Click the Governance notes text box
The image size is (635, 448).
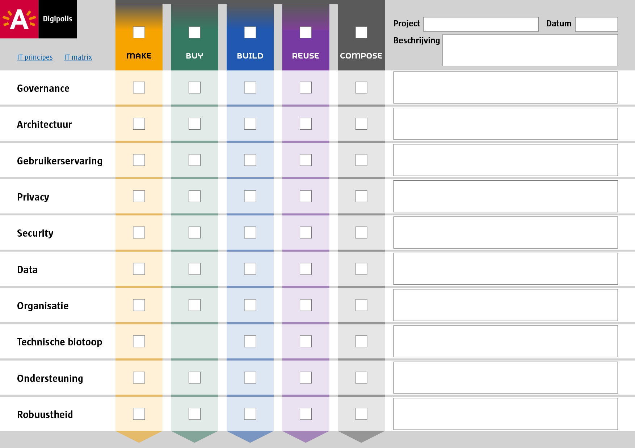pos(506,87)
